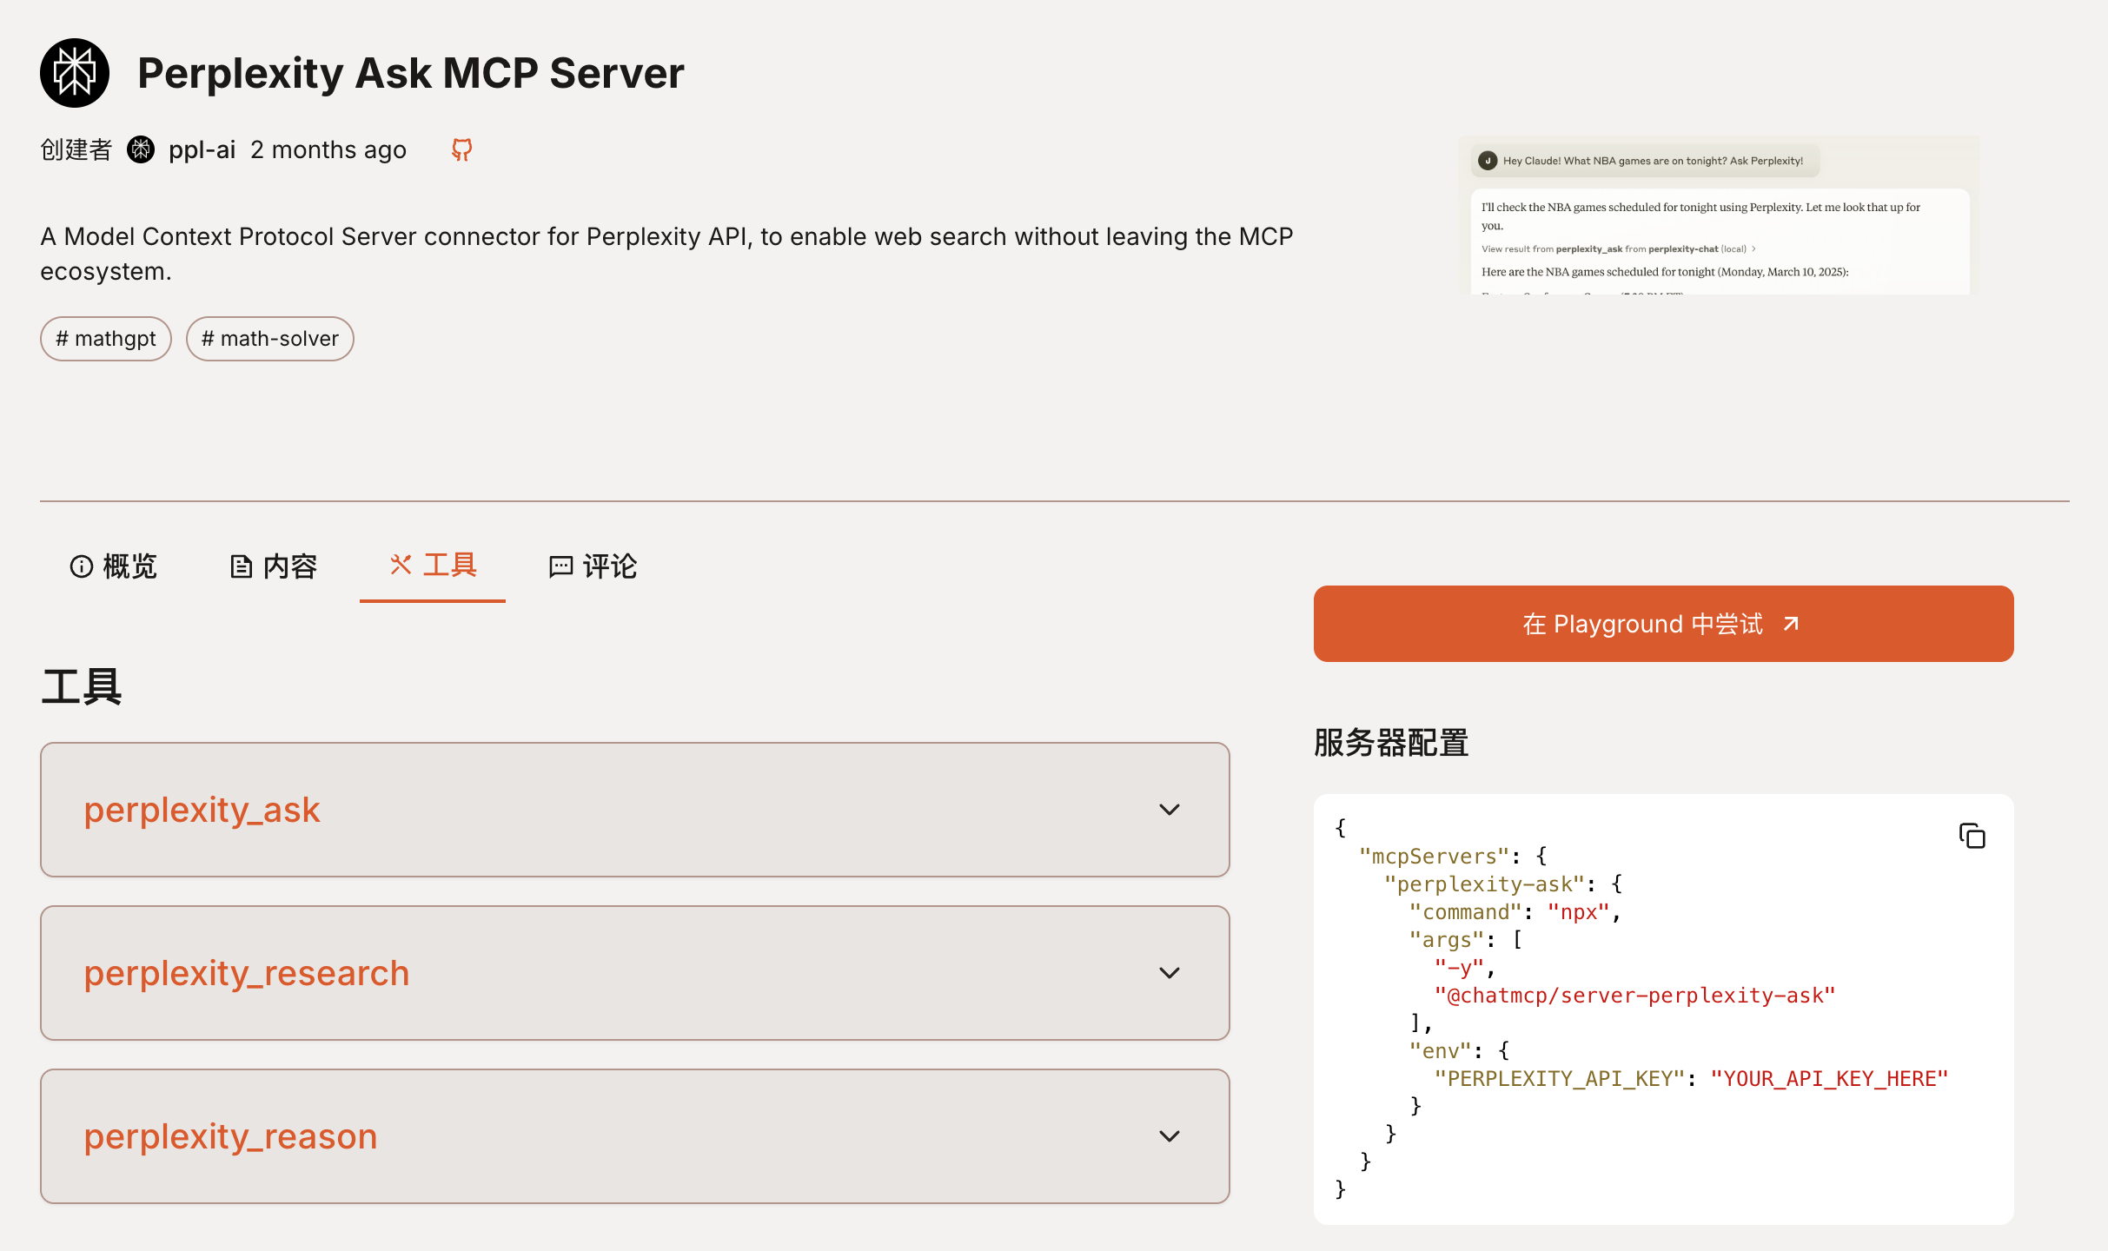Copy server configuration with copy icon
The width and height of the screenshot is (2108, 1251).
coord(1972,836)
